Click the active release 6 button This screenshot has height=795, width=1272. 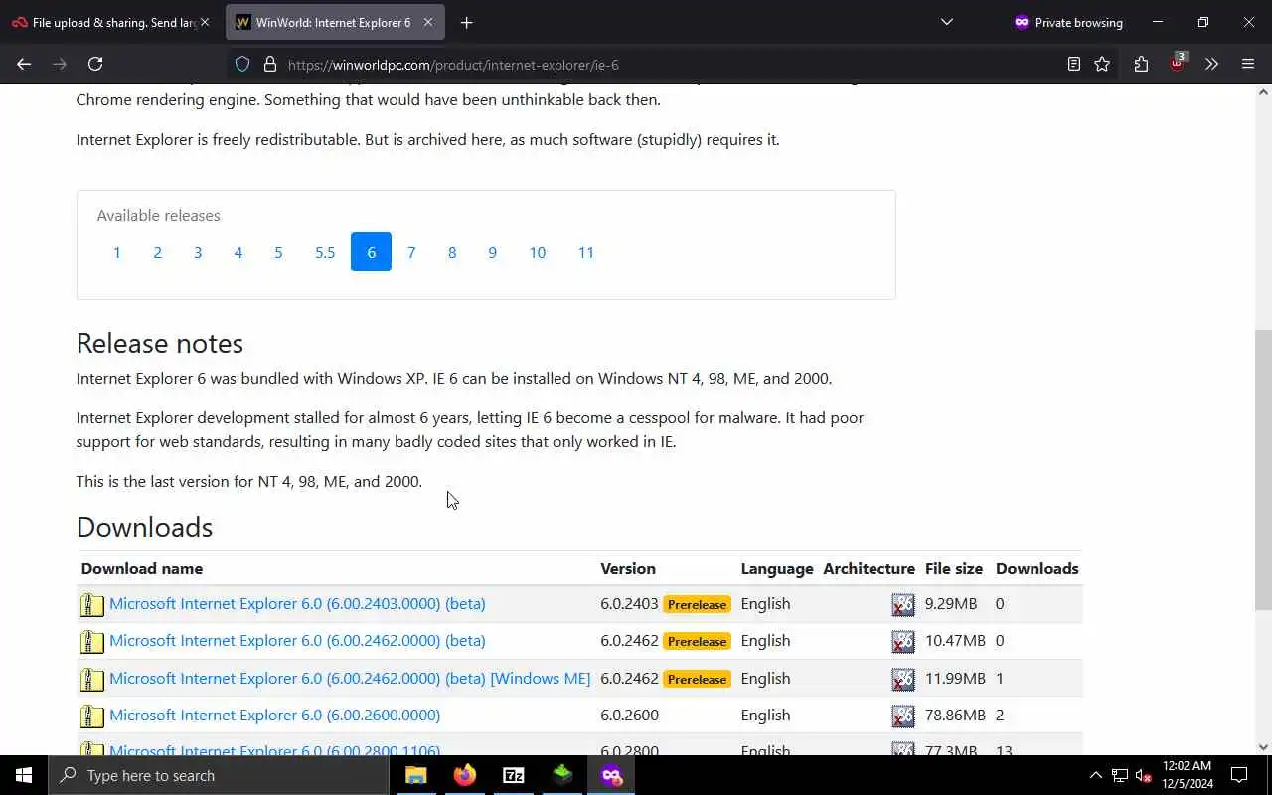coord(371,252)
